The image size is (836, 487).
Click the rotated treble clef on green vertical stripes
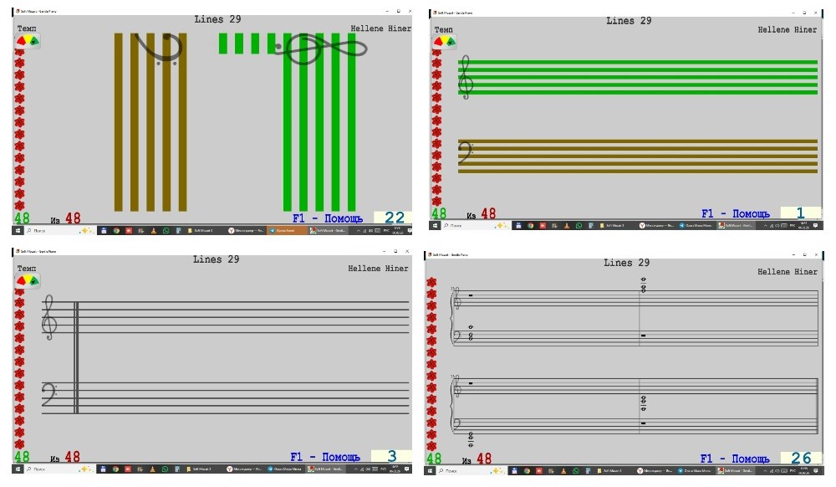(x=321, y=49)
